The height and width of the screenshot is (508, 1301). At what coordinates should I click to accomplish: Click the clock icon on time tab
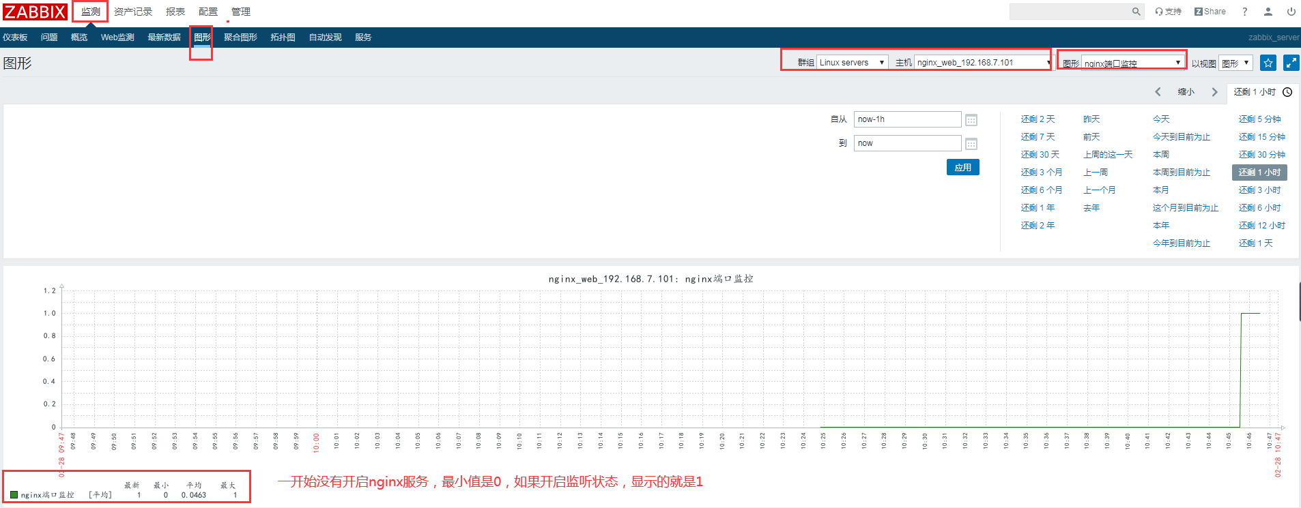pos(1287,92)
